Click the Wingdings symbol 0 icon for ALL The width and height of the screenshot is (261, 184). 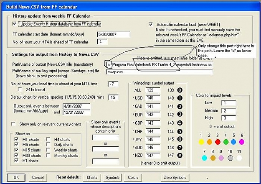180,90
